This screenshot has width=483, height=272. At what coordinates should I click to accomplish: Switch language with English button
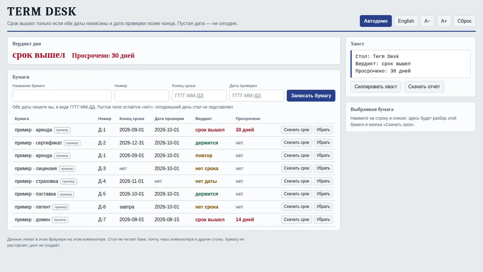click(406, 21)
